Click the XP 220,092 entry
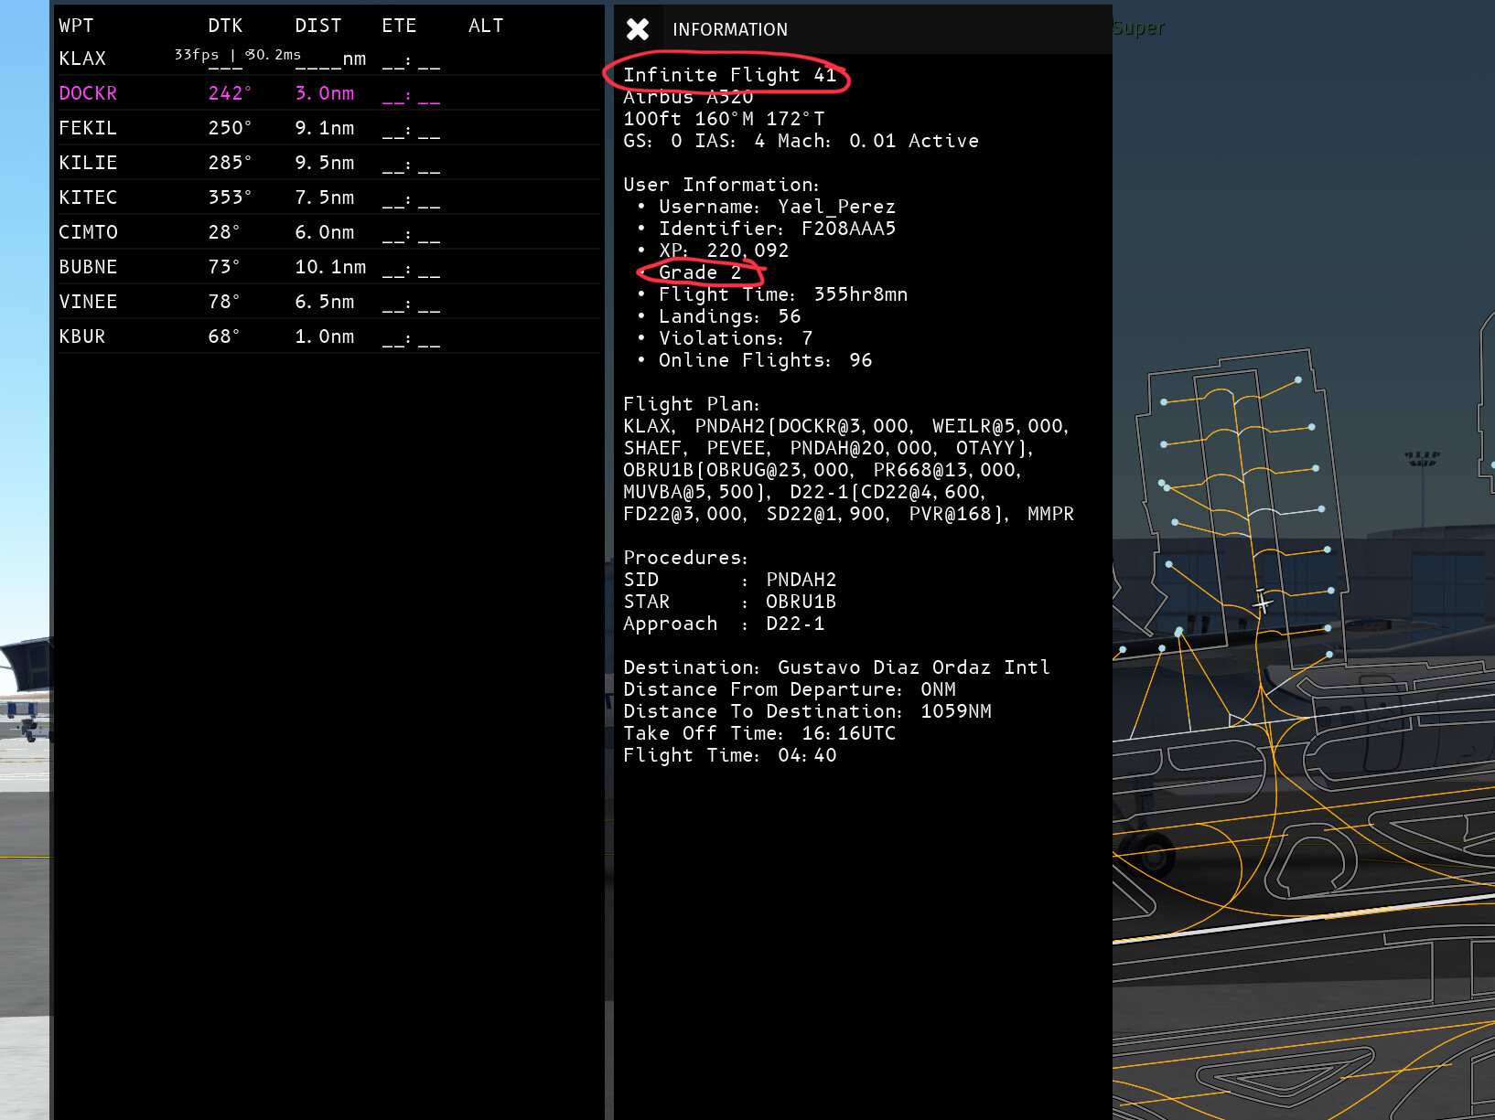This screenshot has width=1495, height=1120. 724,251
